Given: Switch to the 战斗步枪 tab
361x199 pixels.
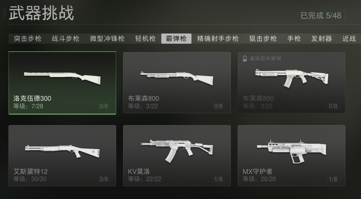Looking at the screenshot, I should coord(66,38).
